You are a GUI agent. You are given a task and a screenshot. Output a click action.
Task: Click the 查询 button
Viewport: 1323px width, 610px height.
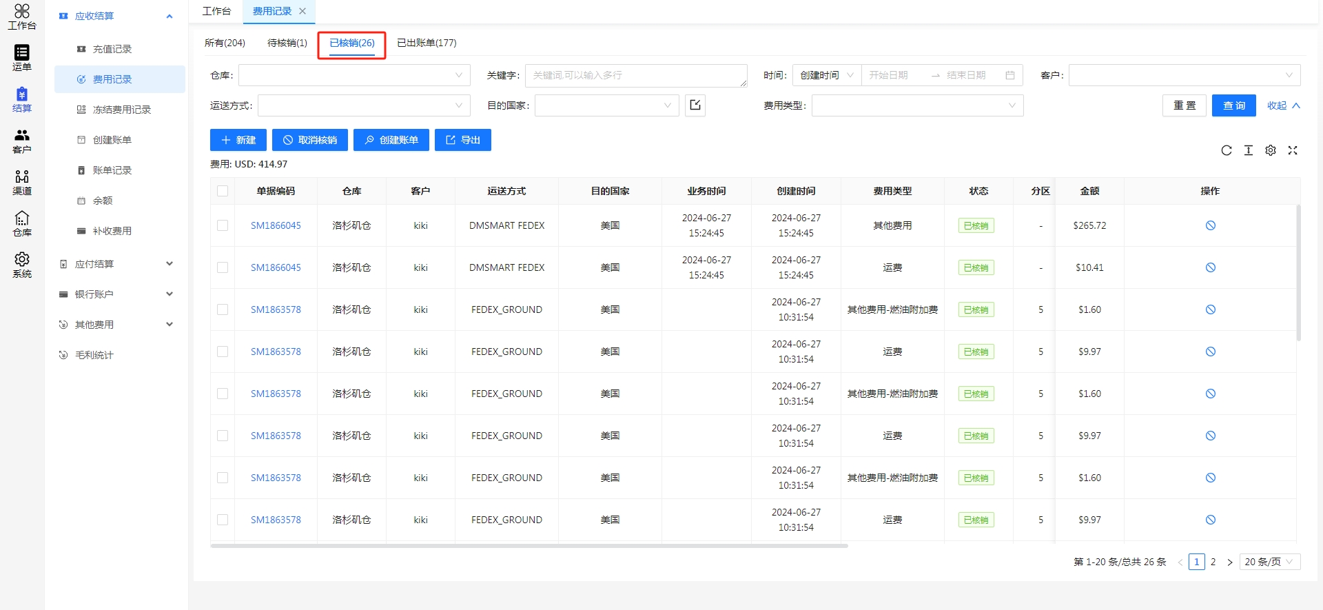point(1234,105)
